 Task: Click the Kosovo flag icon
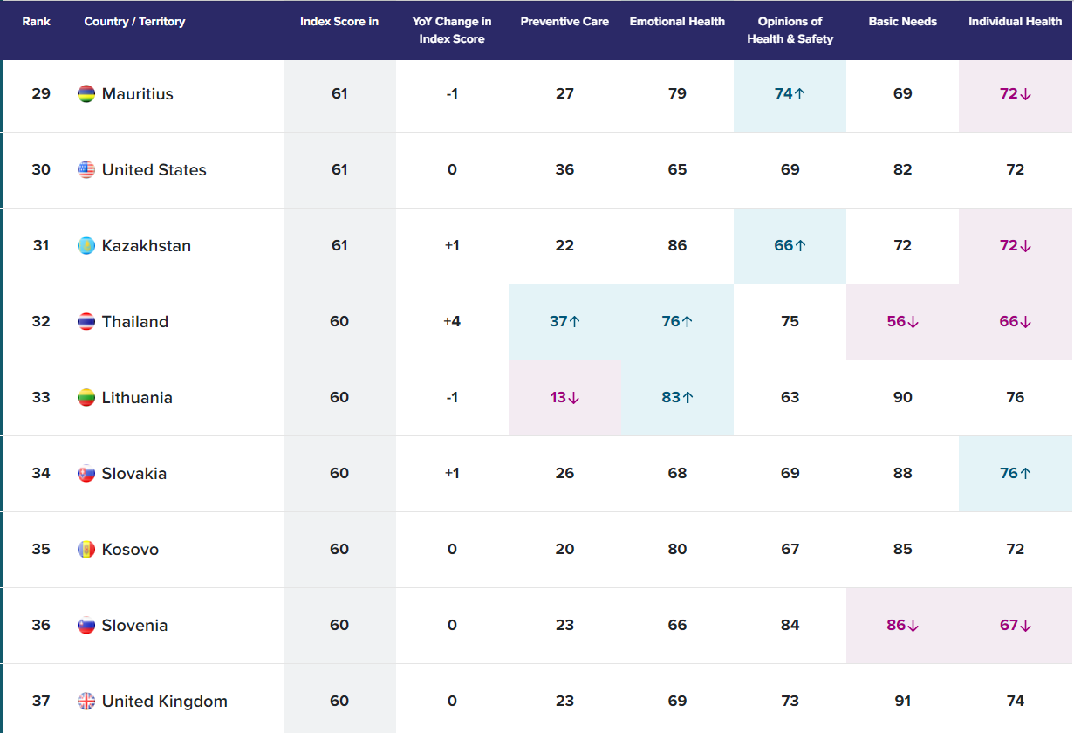86,550
